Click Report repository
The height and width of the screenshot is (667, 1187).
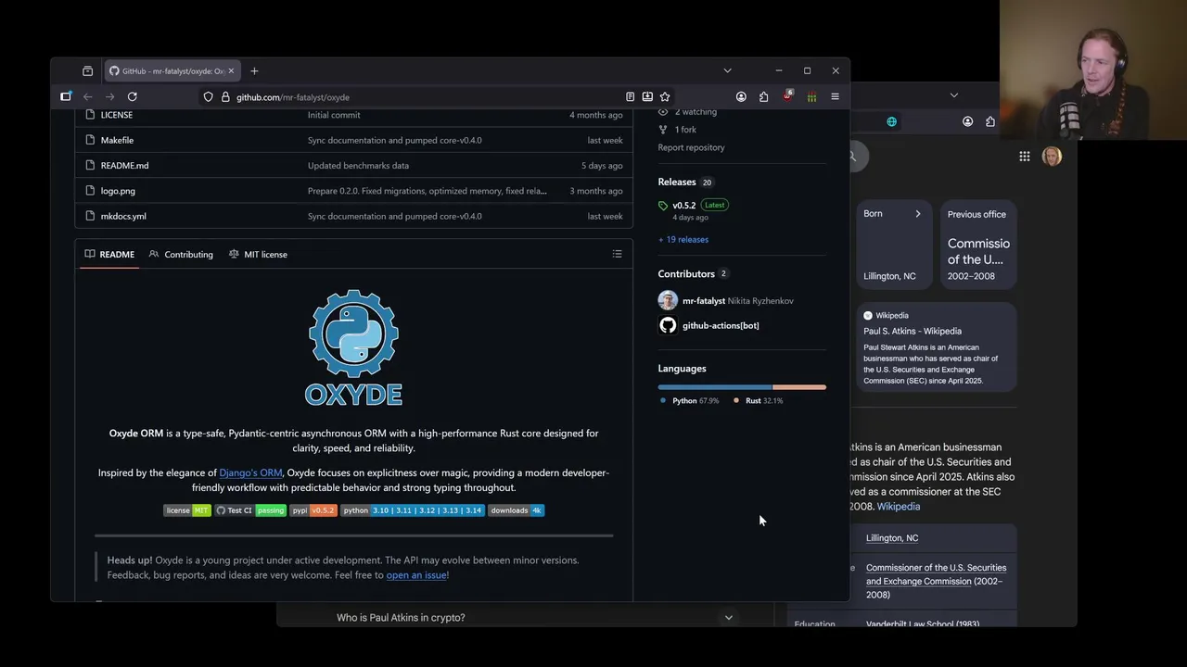pos(692,147)
